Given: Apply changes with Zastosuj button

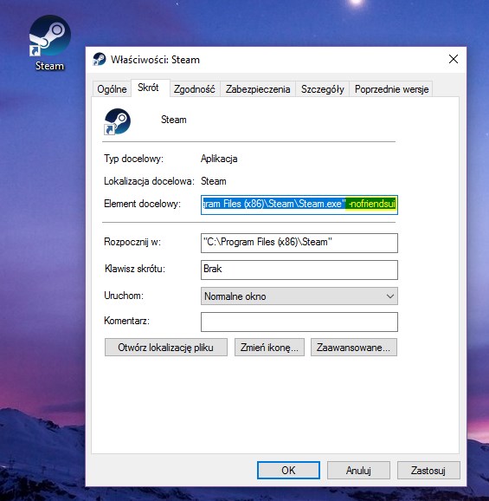Looking at the screenshot, I should coord(428,471).
